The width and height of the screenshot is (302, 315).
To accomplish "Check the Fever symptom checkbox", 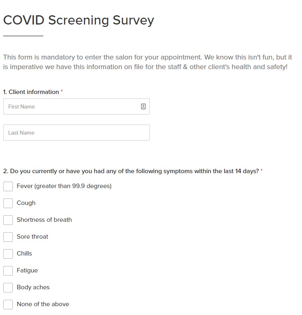I will 8,186.
